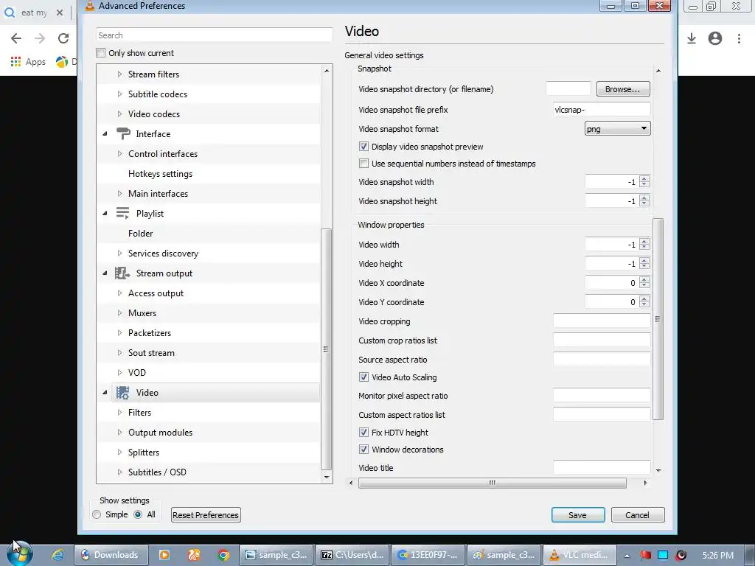Click the Windows Start orb

coord(20,554)
